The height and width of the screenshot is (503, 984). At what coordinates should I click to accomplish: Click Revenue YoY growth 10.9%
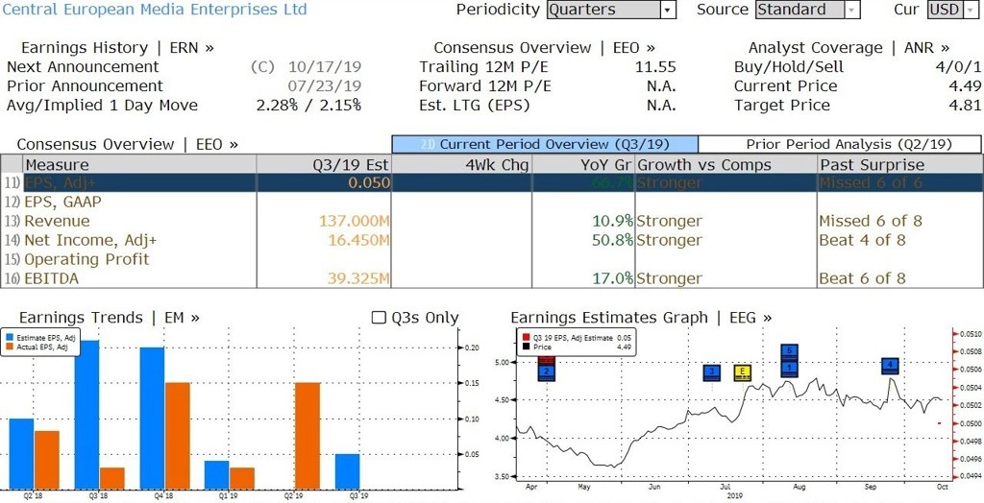pyautogui.click(x=613, y=221)
